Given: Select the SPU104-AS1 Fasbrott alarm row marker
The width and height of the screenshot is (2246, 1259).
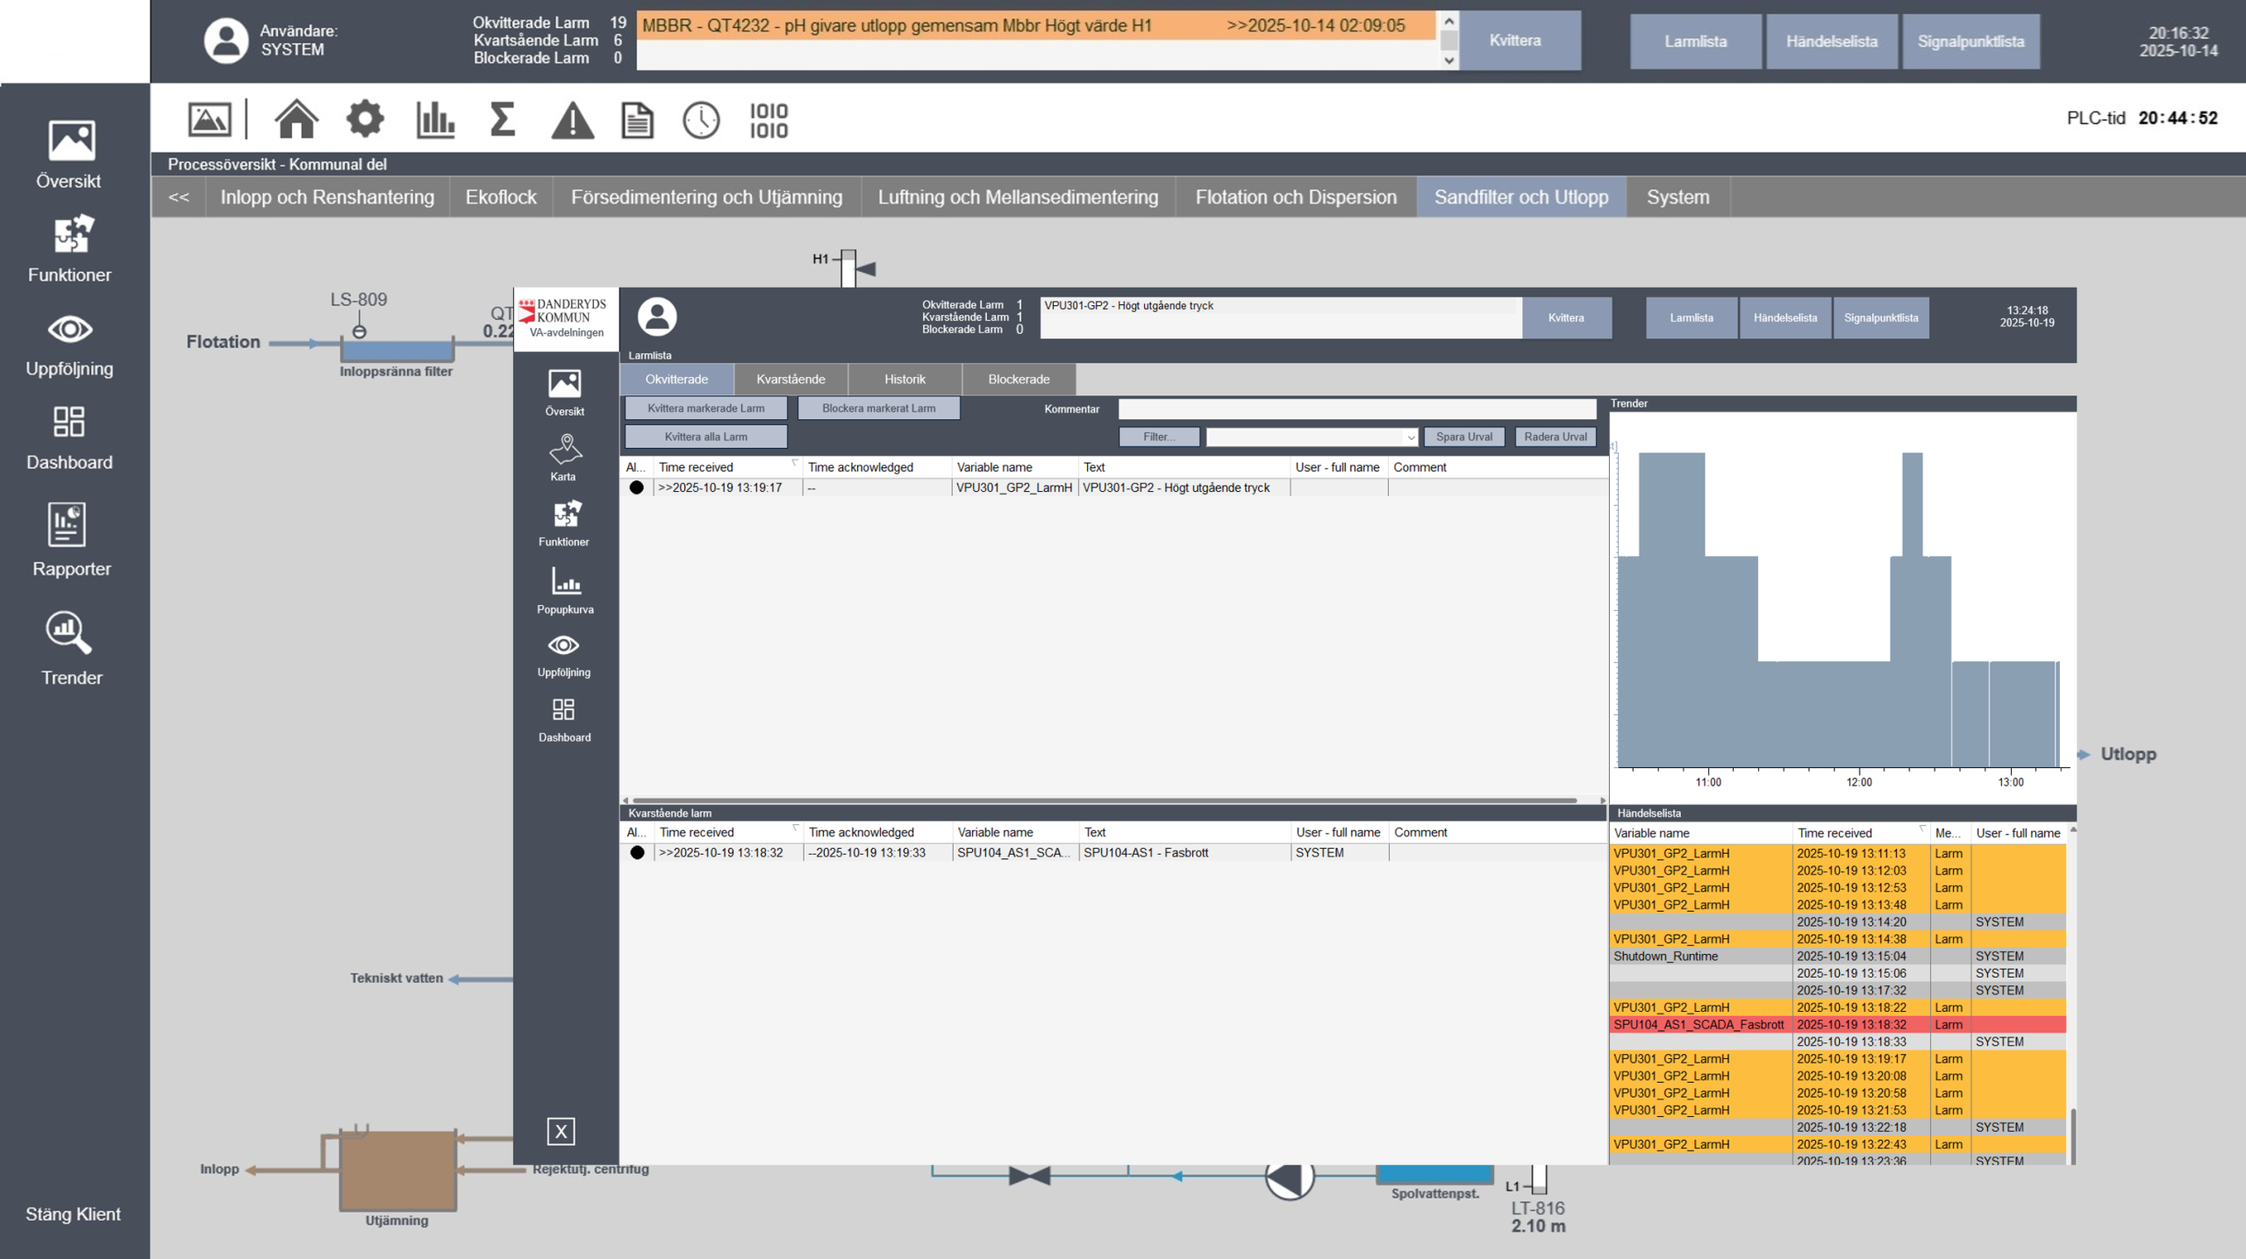Looking at the screenshot, I should (637, 852).
